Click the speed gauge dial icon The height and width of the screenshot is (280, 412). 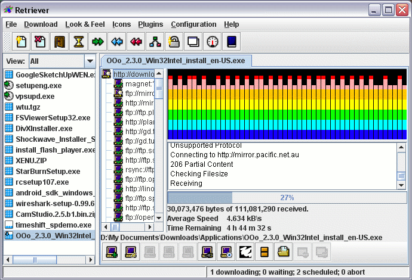pos(213,42)
